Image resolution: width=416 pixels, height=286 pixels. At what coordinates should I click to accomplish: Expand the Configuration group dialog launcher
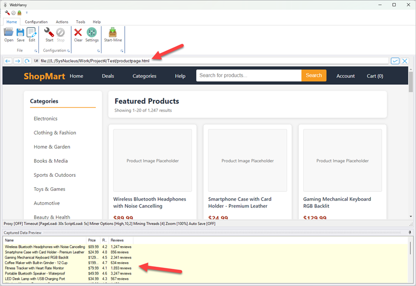pos(69,51)
